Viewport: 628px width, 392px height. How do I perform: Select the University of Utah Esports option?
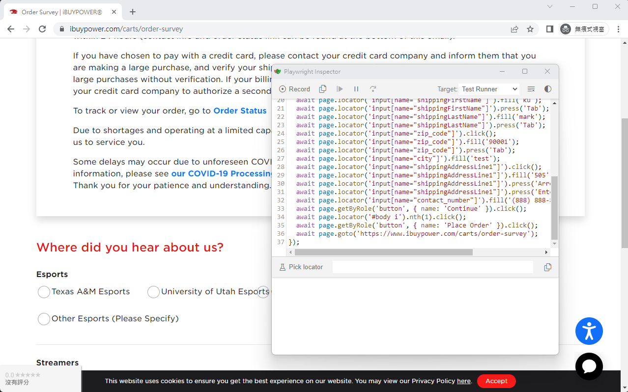click(x=154, y=292)
